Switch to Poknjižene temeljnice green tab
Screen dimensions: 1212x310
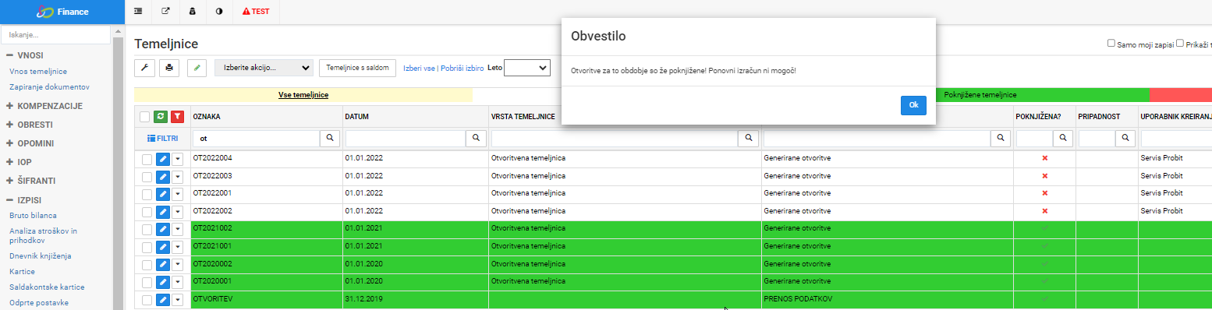point(980,95)
